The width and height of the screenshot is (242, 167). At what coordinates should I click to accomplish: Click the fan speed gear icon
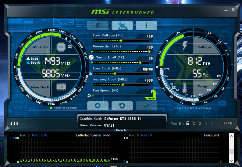click(x=89, y=96)
